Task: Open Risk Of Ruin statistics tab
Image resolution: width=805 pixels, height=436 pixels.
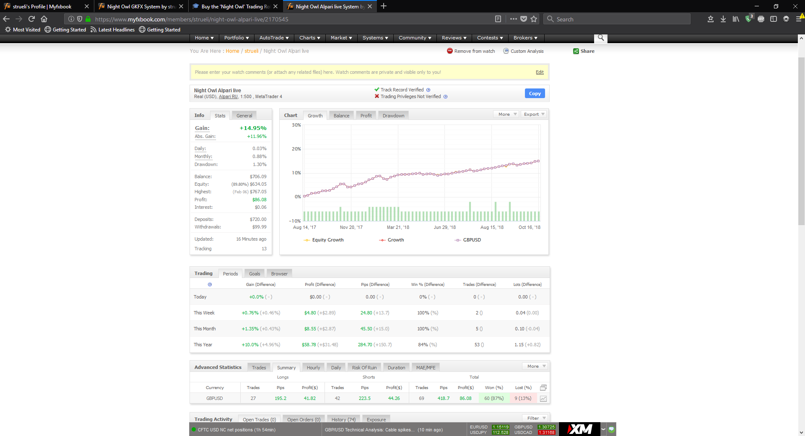Action: [364, 368]
